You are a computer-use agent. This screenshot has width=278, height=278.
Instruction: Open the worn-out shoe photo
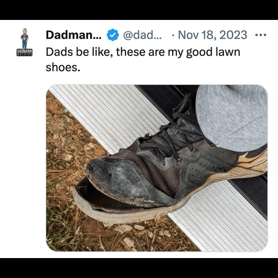pos(157,168)
